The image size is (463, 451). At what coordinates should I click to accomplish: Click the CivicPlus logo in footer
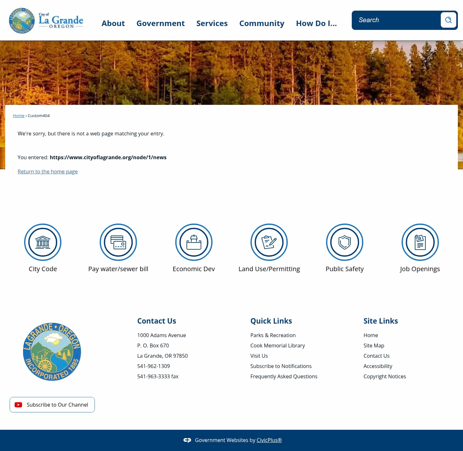[x=187, y=440]
